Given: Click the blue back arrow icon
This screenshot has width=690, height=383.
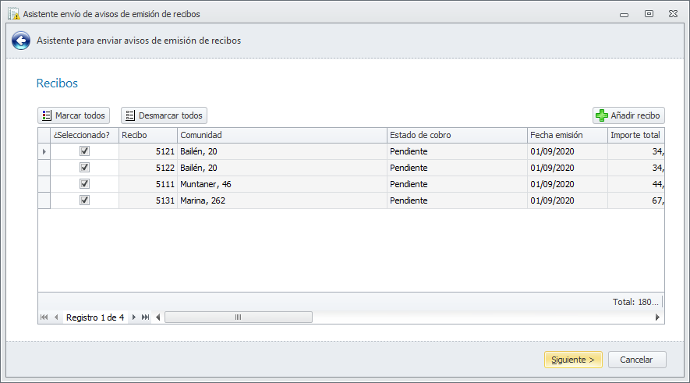Looking at the screenshot, I should (21, 41).
